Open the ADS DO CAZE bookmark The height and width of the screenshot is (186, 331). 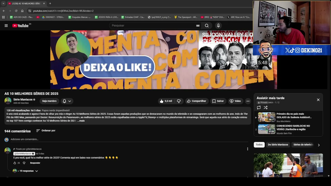click(x=21, y=17)
